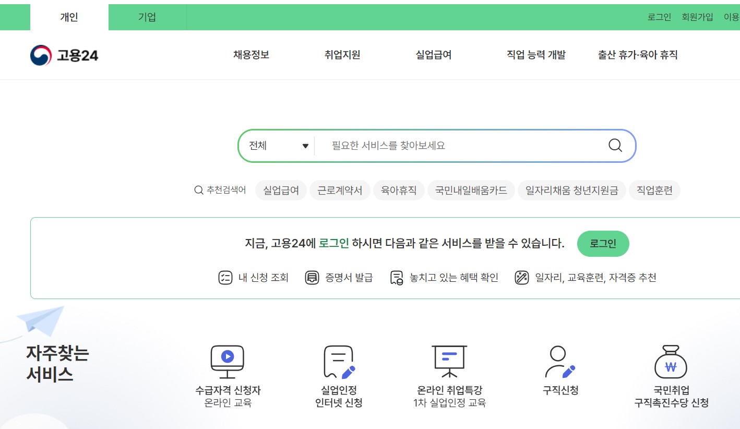Image resolution: width=740 pixels, height=429 pixels.
Task: Open the 실업급여 menu
Action: click(433, 55)
